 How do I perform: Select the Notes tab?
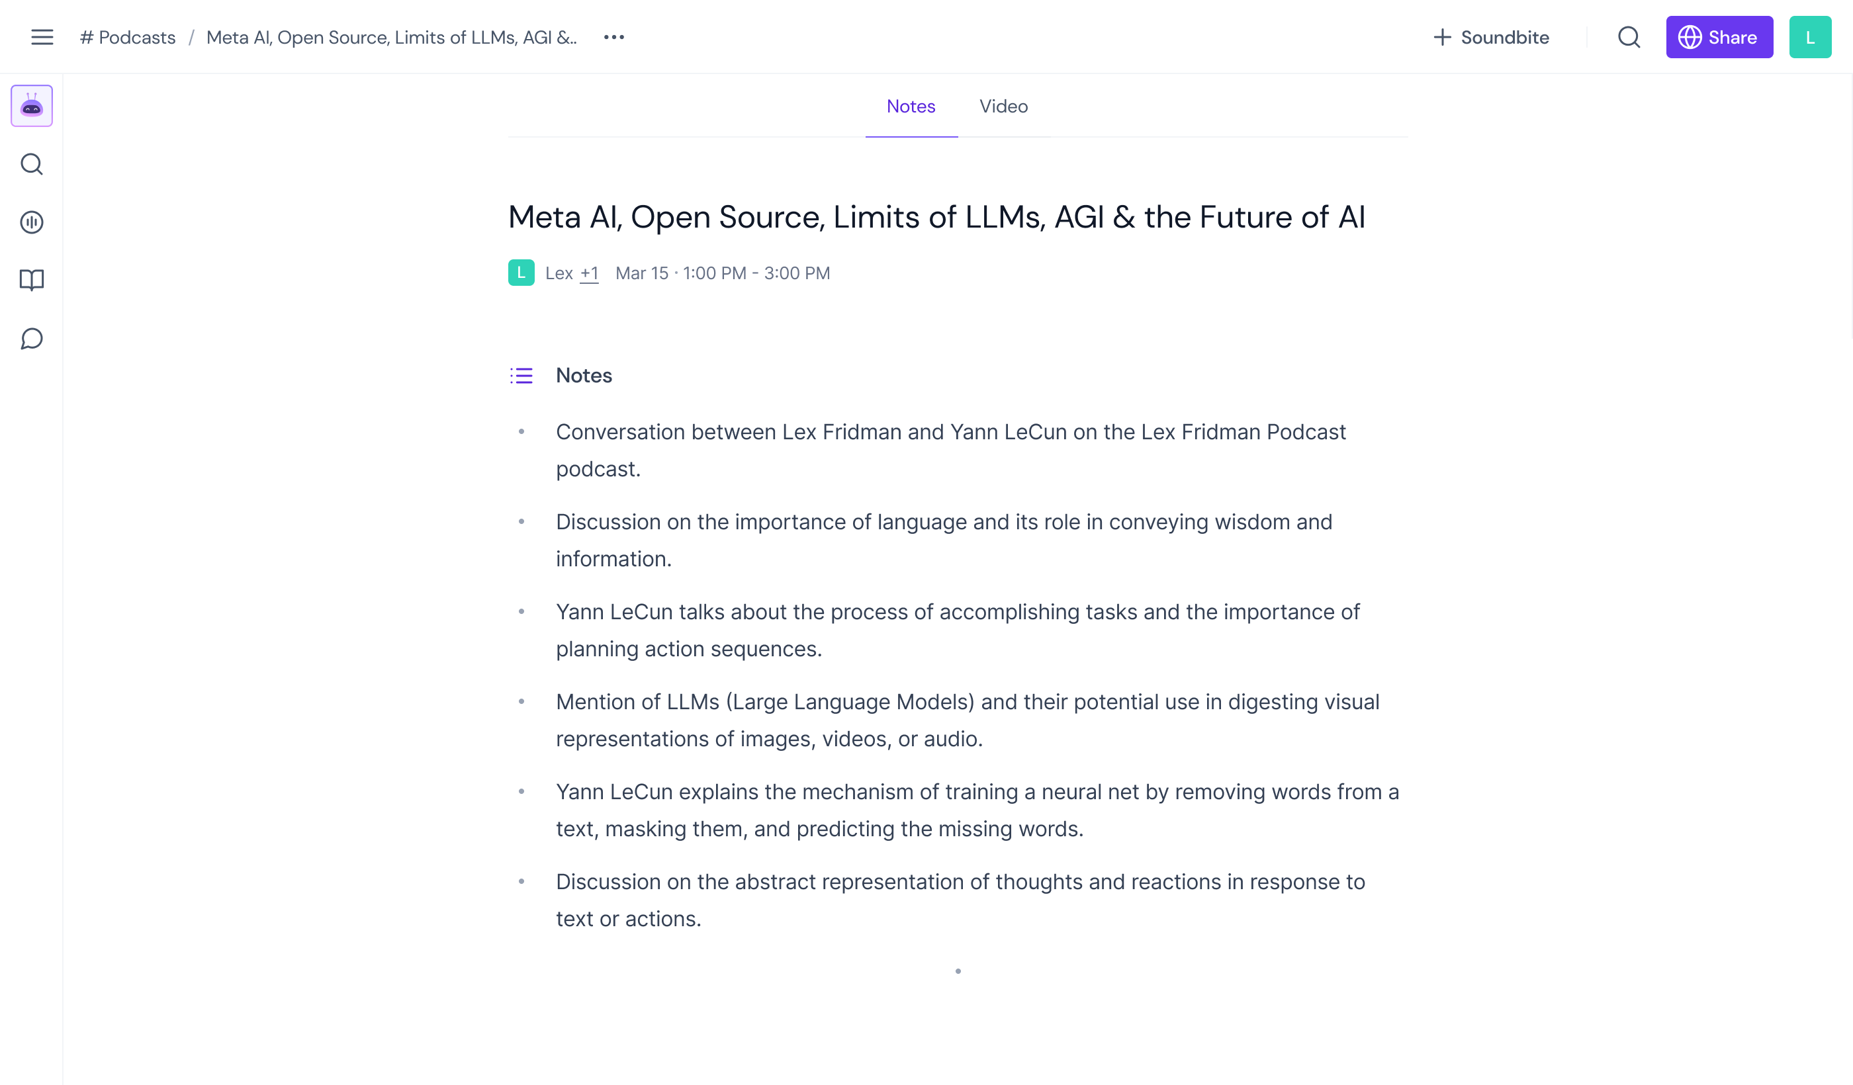click(911, 106)
